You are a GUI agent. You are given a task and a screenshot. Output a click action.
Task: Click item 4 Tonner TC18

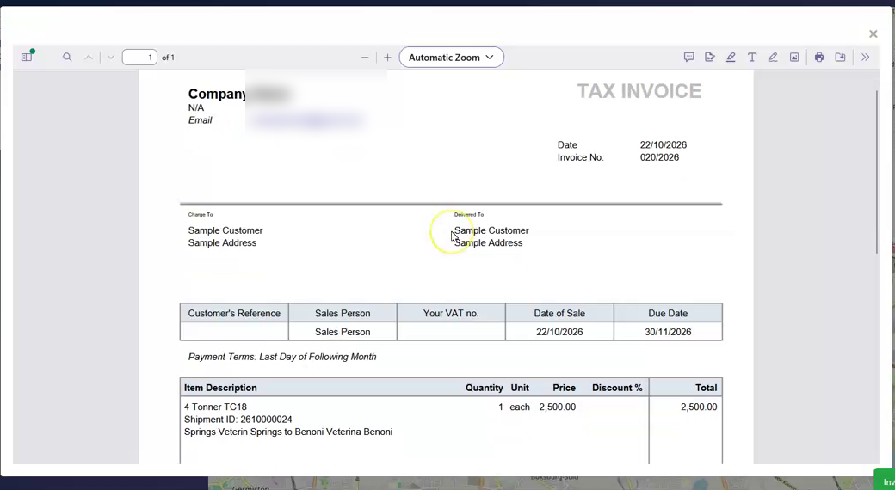click(215, 407)
